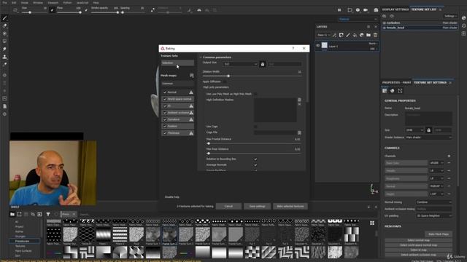Open the Layers channel dropdown
Screen dimensions: 467x262
click(x=323, y=35)
